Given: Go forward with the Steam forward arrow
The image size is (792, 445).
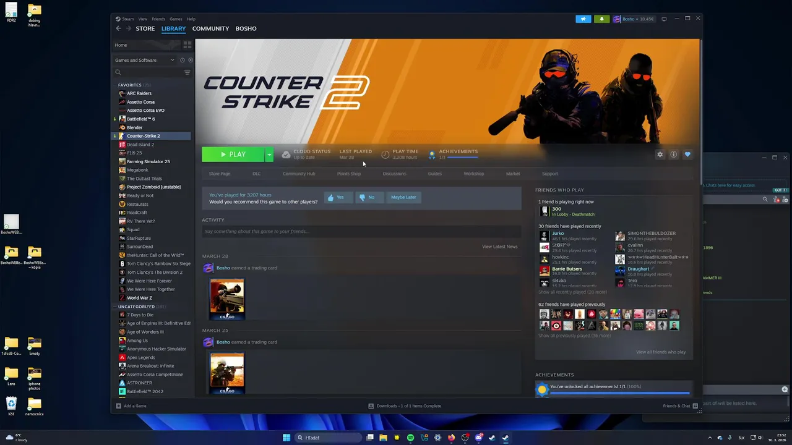Looking at the screenshot, I should [x=129, y=28].
